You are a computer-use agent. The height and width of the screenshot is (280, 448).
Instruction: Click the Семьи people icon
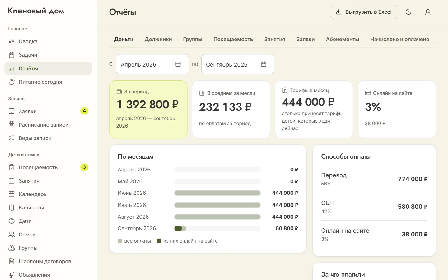click(x=12, y=235)
